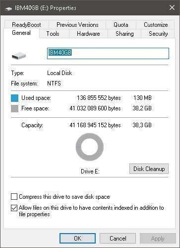Go to the Customize tab
This screenshot has width=180, height=248.
pos(156,25)
